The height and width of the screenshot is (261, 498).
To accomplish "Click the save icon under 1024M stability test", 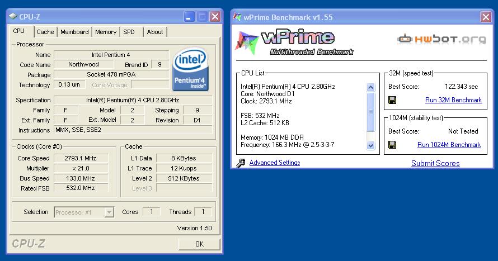I will (392, 145).
